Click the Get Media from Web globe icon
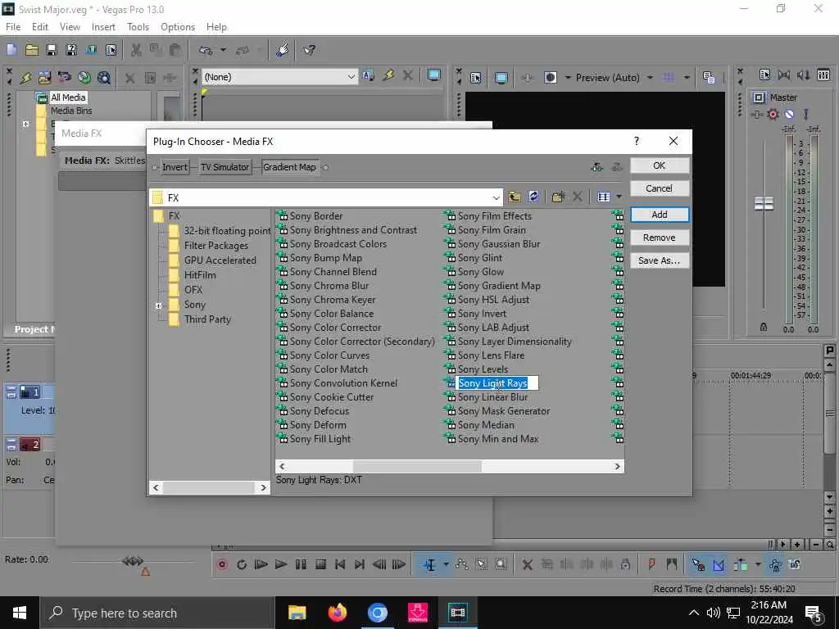Screen dimensions: 839x629 tap(84, 78)
